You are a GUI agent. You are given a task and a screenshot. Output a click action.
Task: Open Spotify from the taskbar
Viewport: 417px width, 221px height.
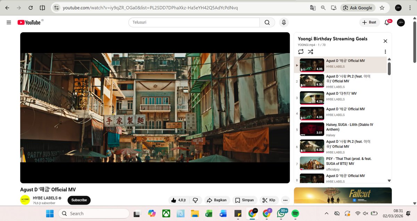[295, 213]
